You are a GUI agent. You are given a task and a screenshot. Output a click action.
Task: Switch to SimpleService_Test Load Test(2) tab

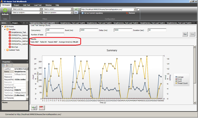tap(126, 23)
